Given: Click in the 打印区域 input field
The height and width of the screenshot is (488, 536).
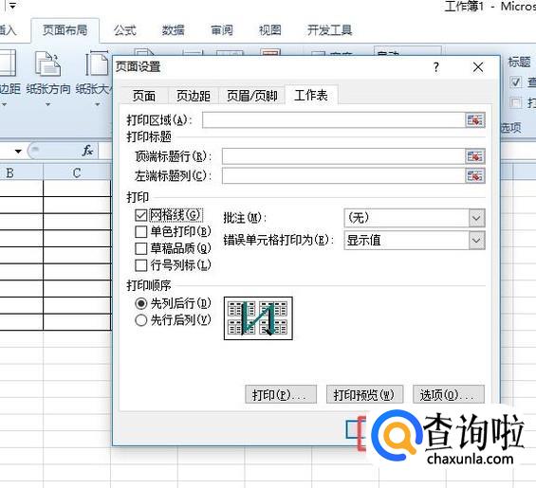Looking at the screenshot, I should [334, 120].
